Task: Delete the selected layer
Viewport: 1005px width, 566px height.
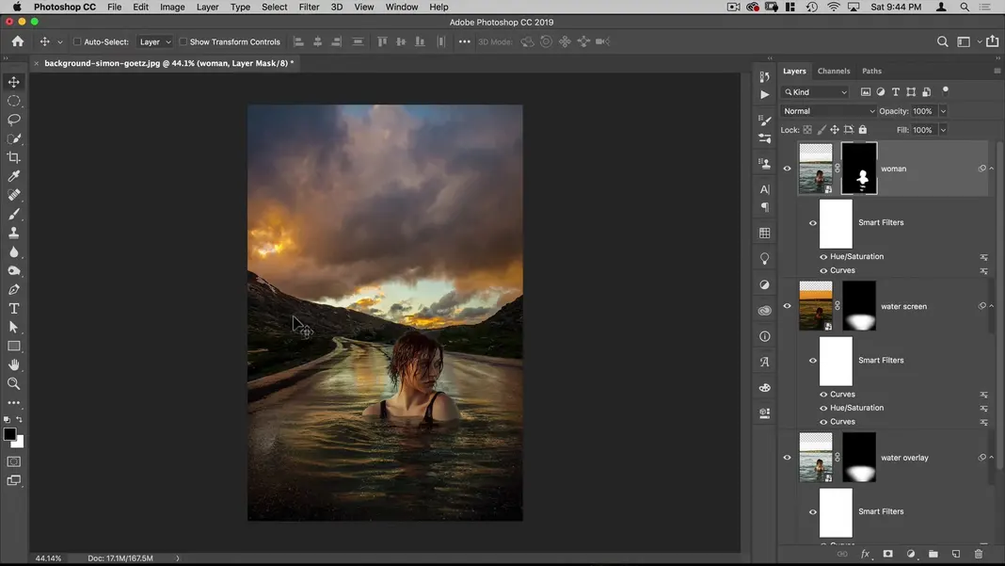Action: 978,554
